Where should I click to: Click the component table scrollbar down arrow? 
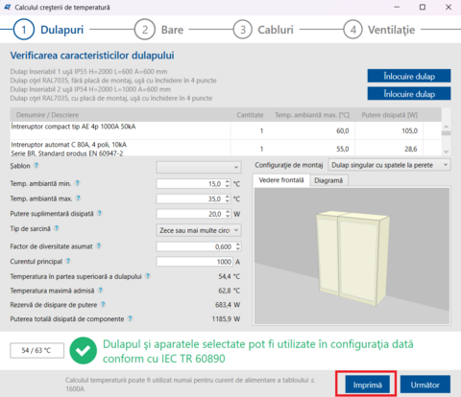(x=447, y=152)
